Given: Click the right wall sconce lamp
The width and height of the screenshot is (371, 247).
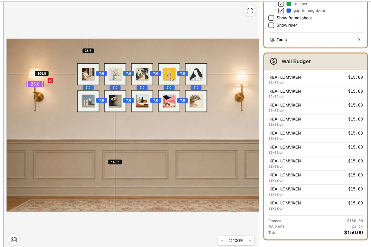Looking at the screenshot, I should point(241,90).
